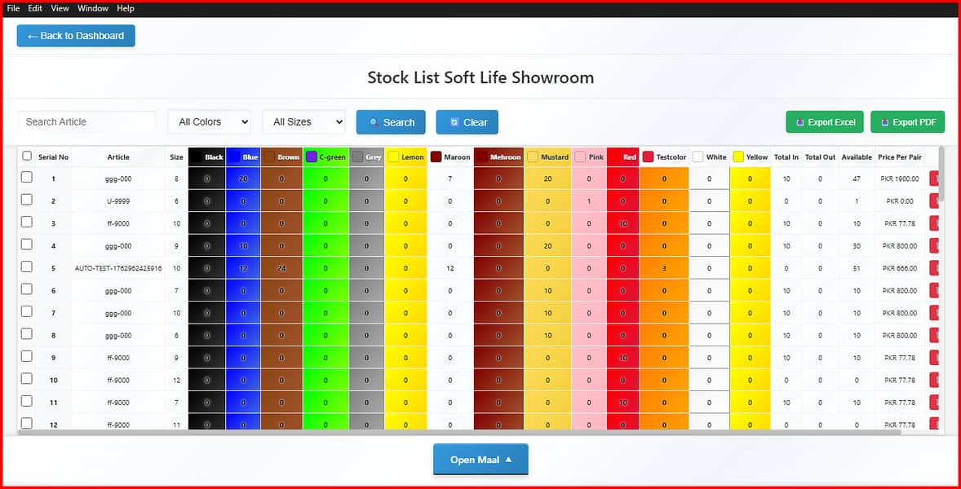Click the document icon in Export PDF button

[883, 121]
